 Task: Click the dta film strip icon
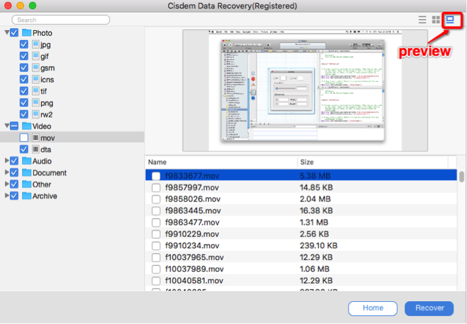click(35, 149)
